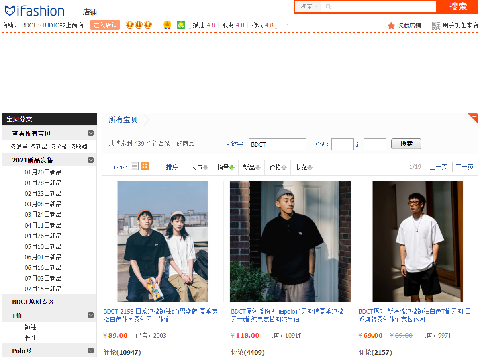Collapse the 查看所有宝贝 category
Image resolution: width=478 pixels, height=357 pixels.
[x=90, y=133]
